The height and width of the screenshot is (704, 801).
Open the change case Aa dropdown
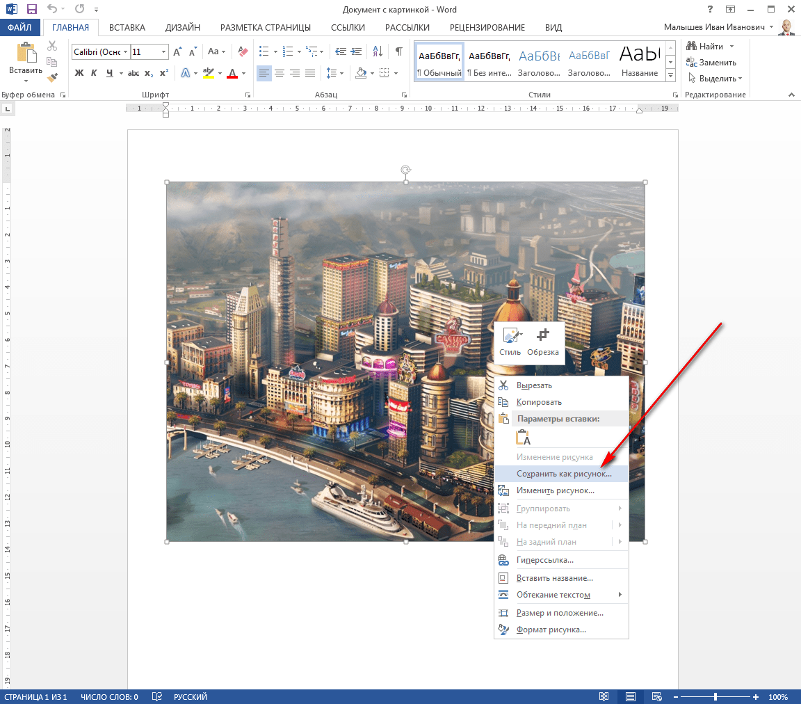point(217,51)
